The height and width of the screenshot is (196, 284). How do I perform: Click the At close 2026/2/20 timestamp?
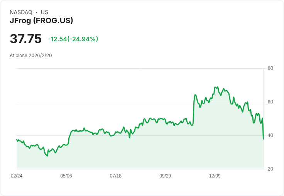[x=31, y=56]
